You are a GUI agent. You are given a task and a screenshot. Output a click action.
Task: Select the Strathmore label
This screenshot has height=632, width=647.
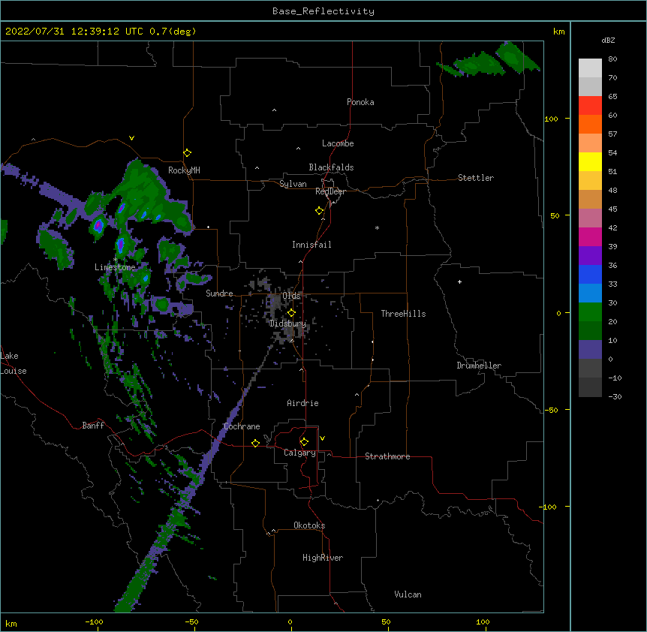click(387, 456)
